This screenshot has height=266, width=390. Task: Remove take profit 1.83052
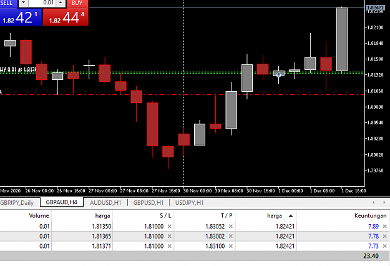click(x=231, y=227)
